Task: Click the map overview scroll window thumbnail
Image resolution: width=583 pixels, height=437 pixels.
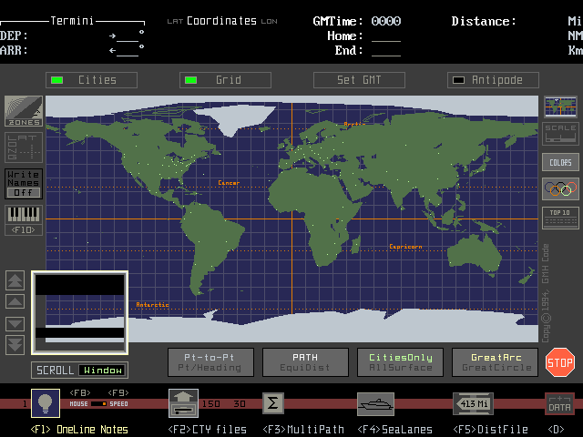Action: pos(79,312)
